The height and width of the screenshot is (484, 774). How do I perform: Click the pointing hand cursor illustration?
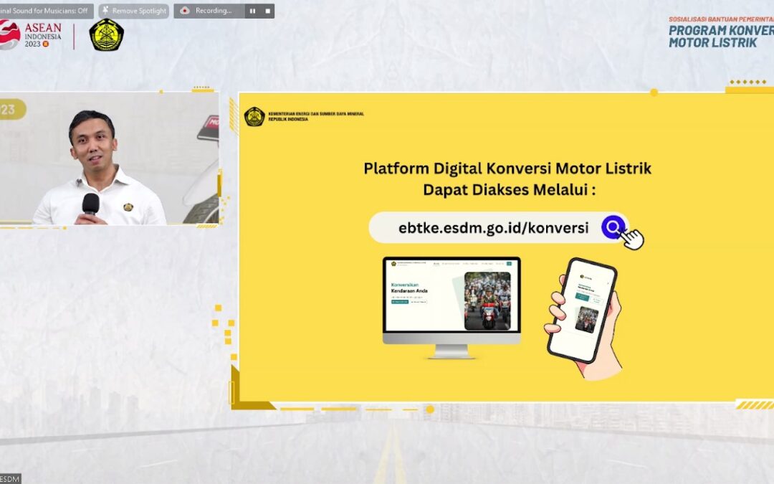[633, 239]
